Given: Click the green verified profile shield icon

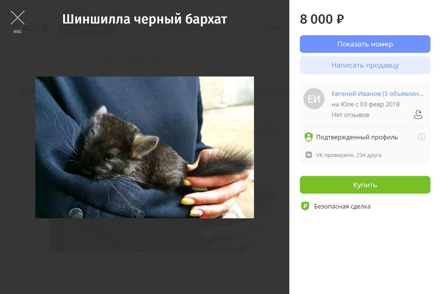Looking at the screenshot, I should 309,137.
